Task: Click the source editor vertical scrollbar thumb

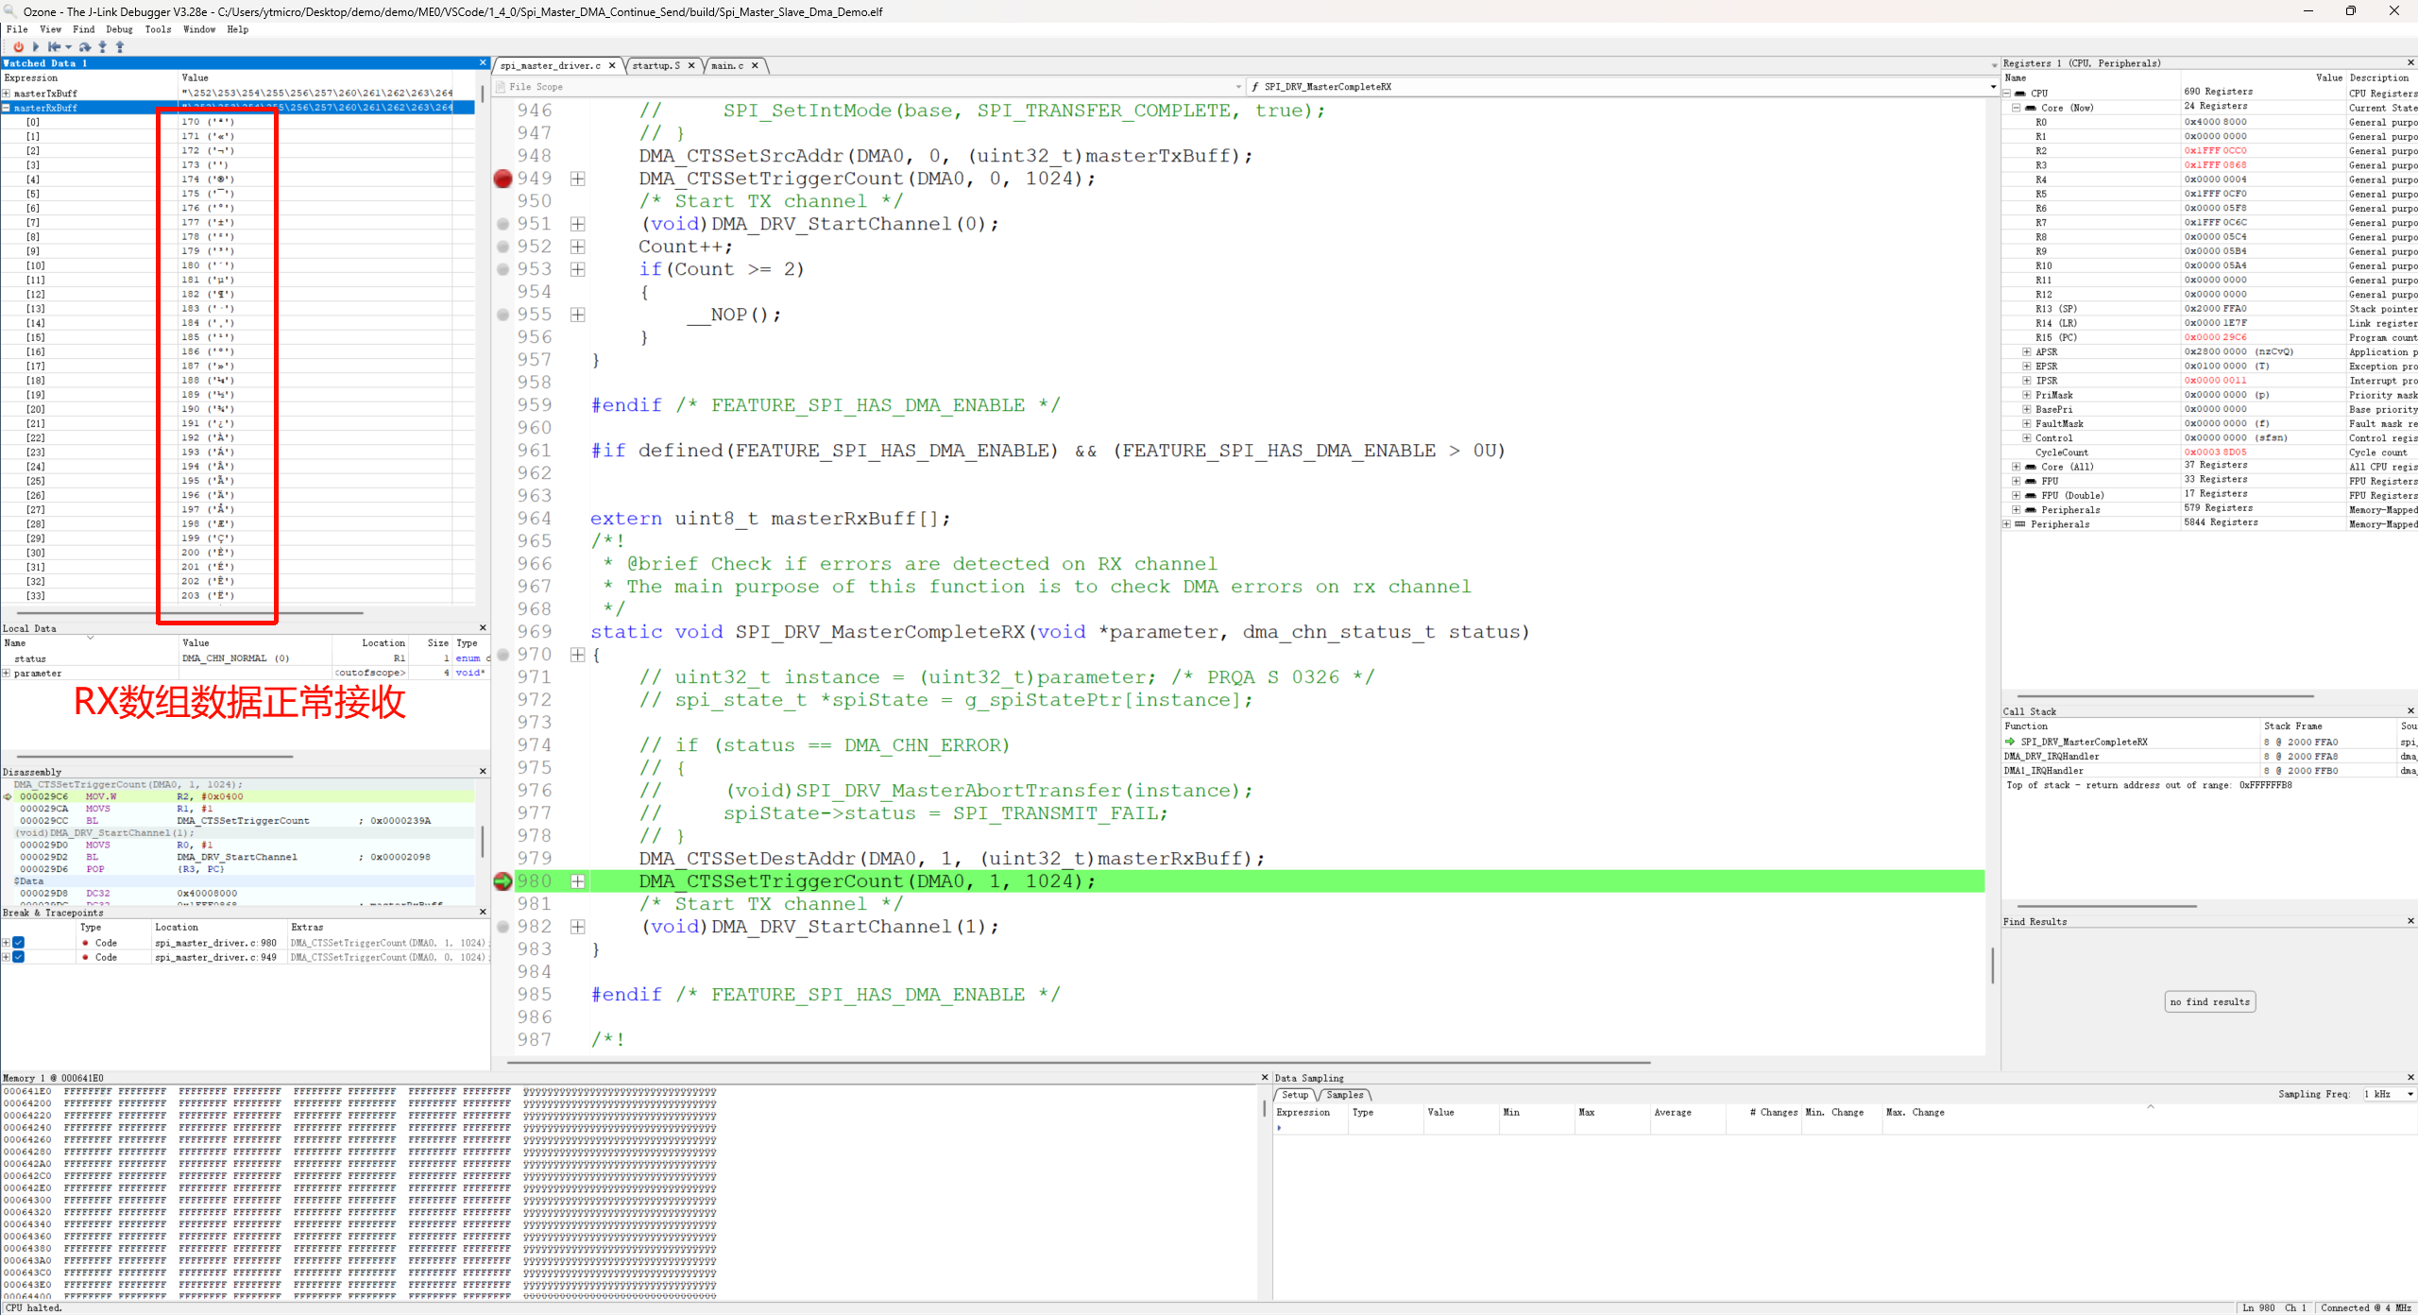Action: point(1993,965)
